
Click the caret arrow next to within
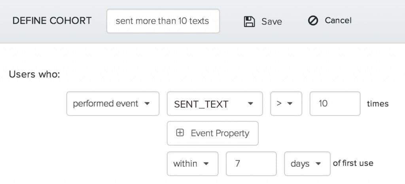(x=205, y=164)
